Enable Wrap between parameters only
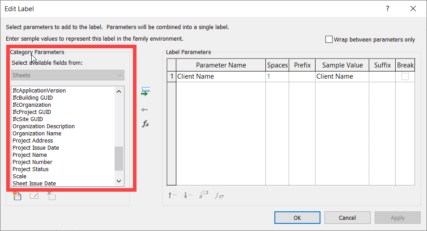This screenshot has width=427, height=231. point(329,39)
